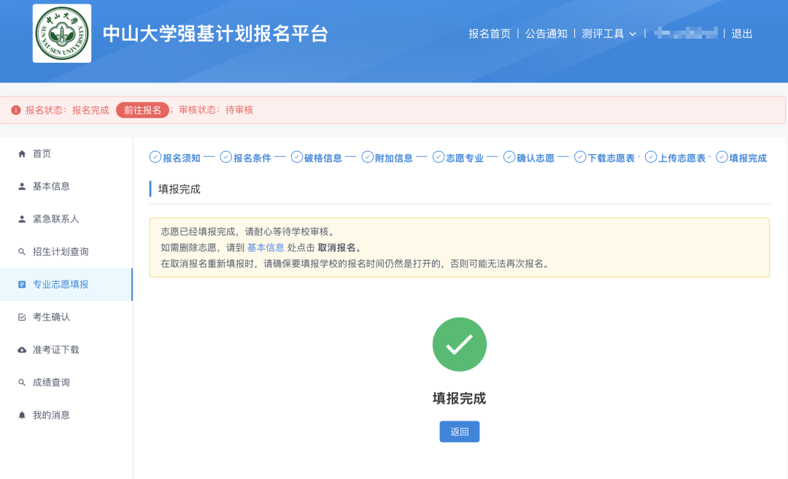Viewport: 788px width, 479px height.
Task: Click the Sun Yat-sen University logo
Action: coord(61,32)
